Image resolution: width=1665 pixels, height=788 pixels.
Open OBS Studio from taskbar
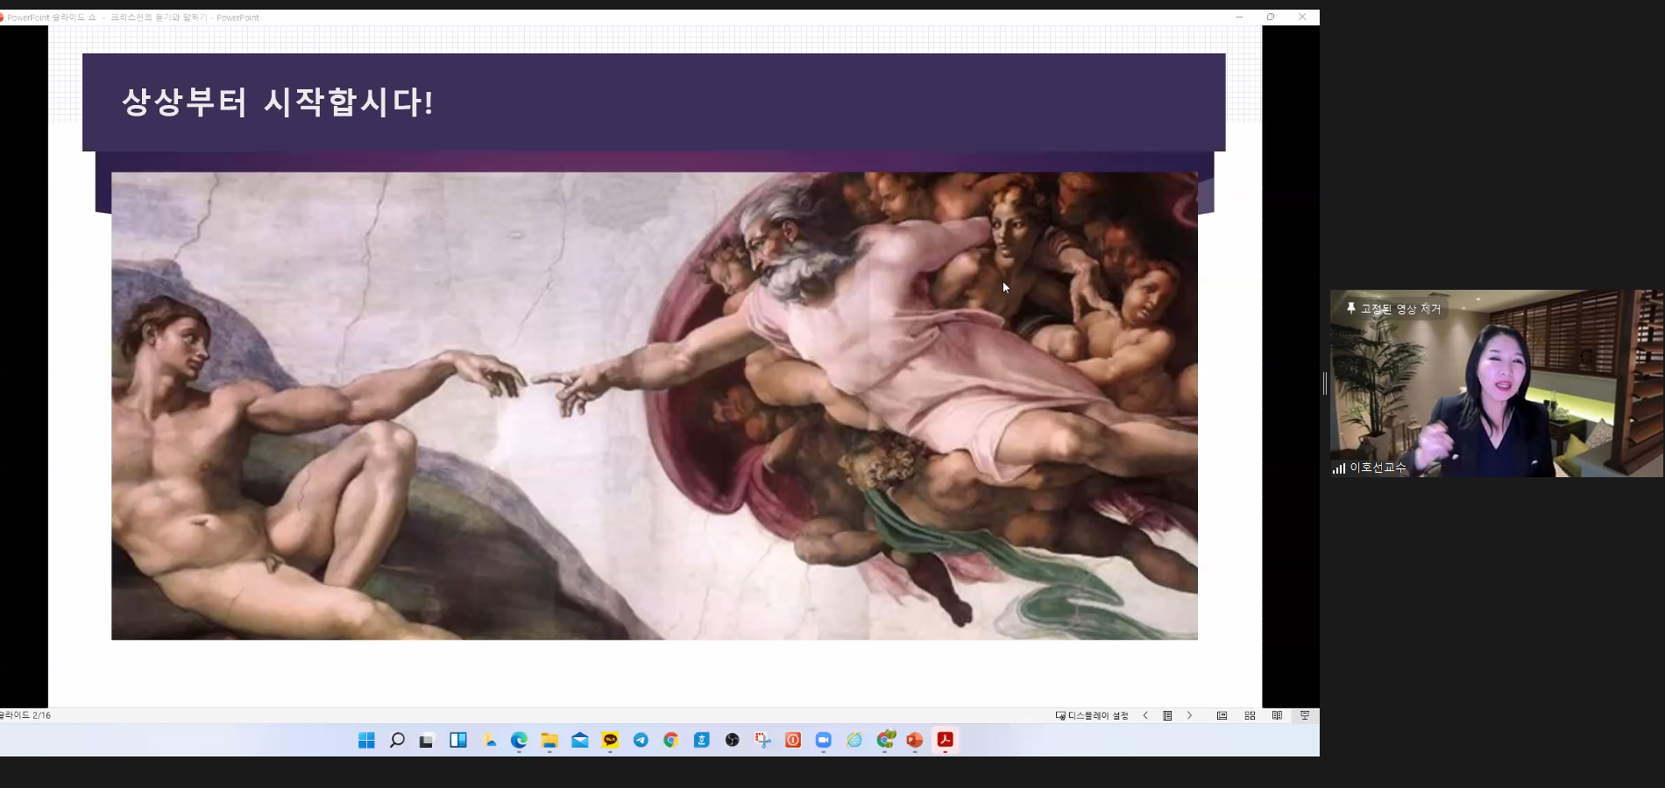tap(732, 741)
